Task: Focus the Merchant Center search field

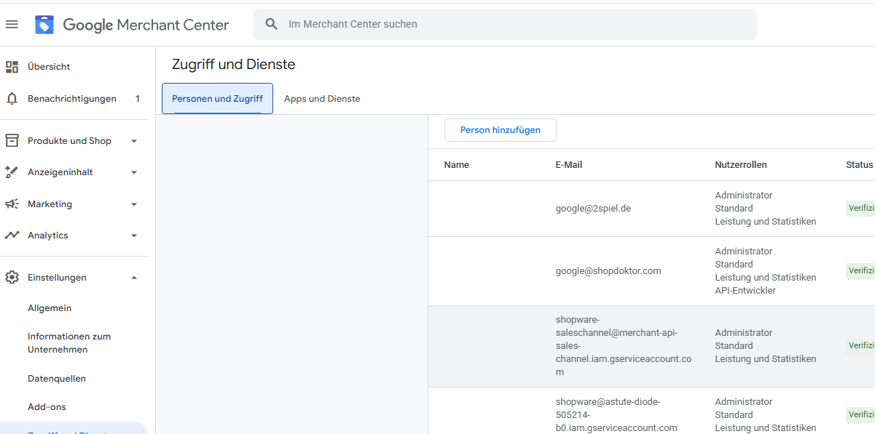Action: (505, 24)
